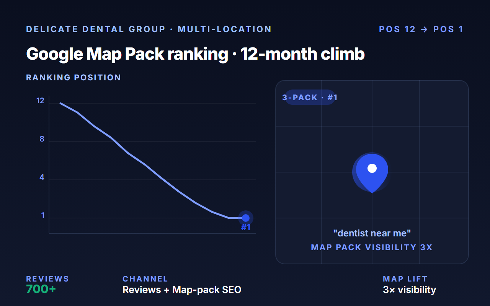Select the 3× visibility value
The image size is (490, 306).
click(409, 290)
